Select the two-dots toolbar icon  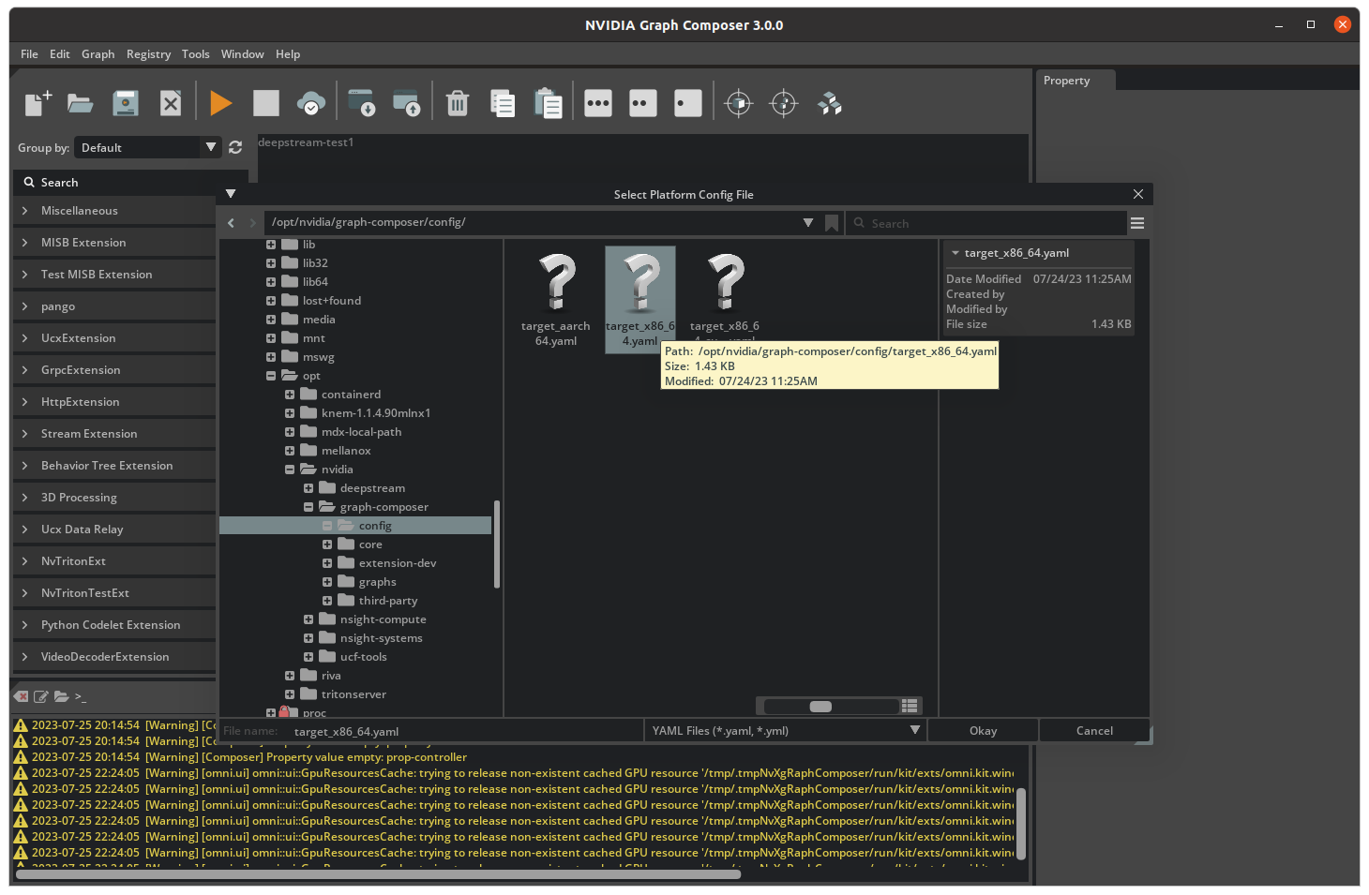point(643,103)
